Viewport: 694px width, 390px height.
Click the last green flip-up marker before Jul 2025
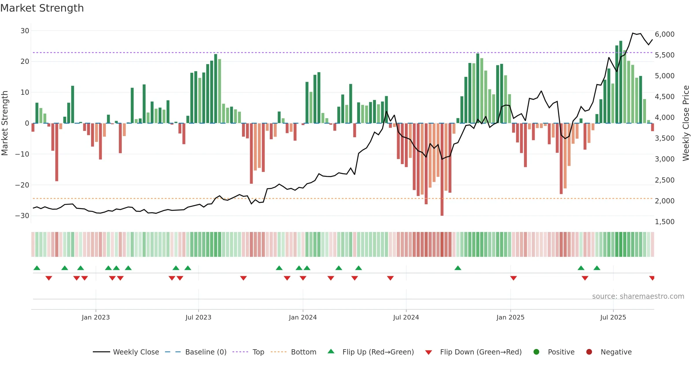click(597, 268)
